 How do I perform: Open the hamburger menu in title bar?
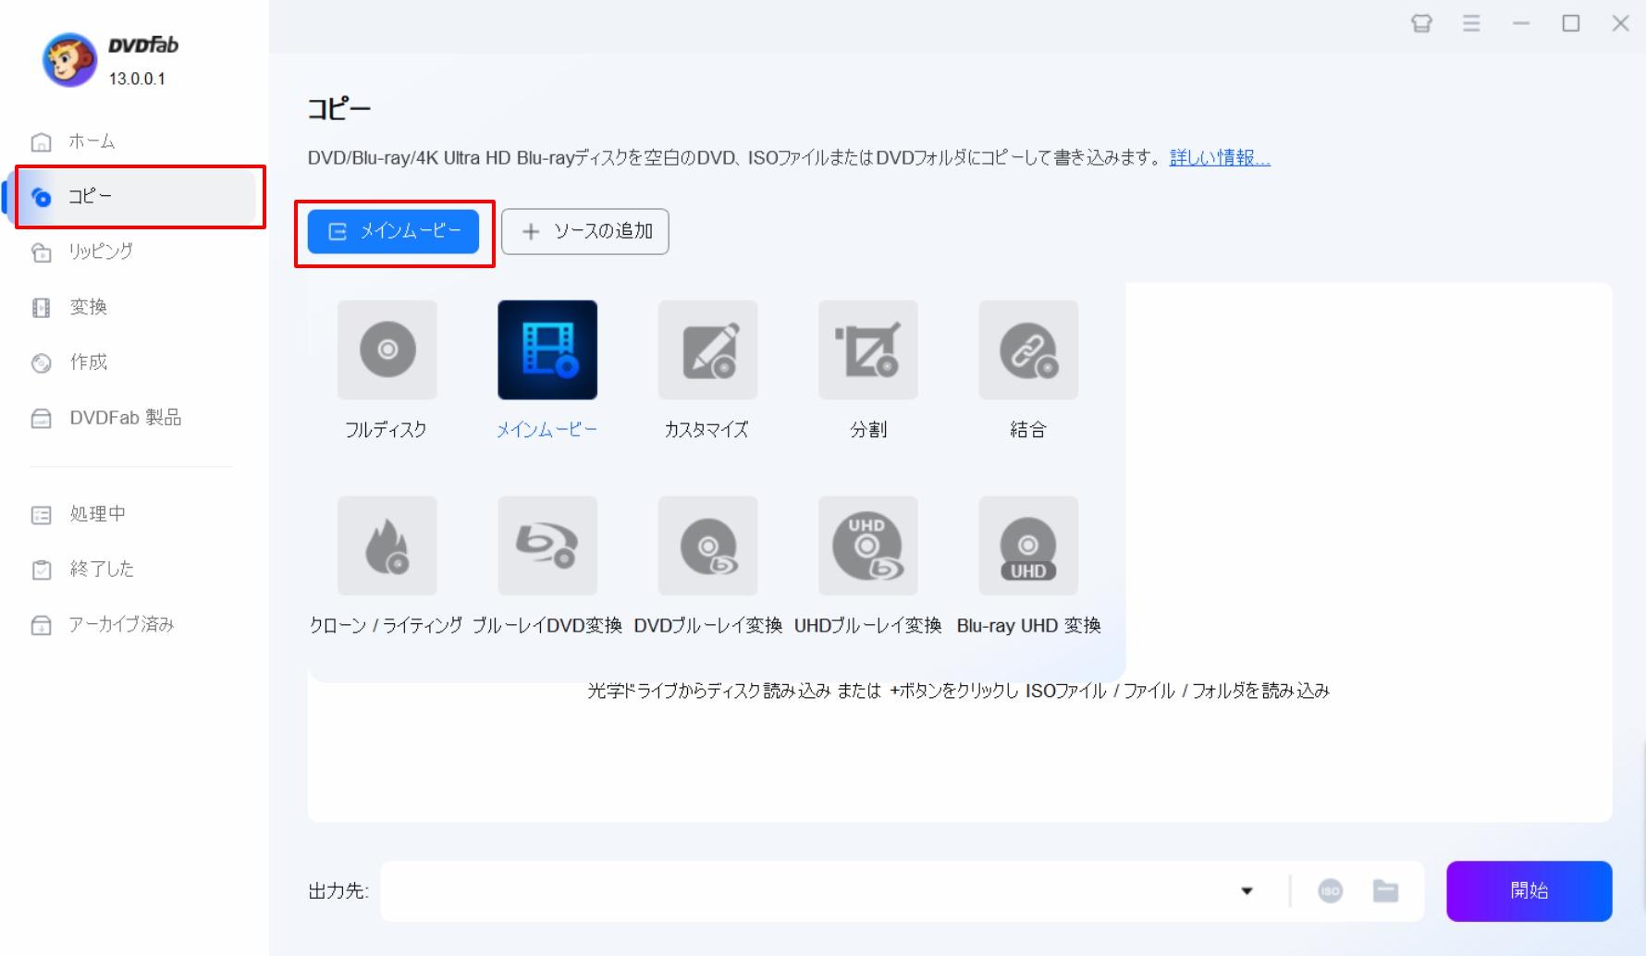1471,23
